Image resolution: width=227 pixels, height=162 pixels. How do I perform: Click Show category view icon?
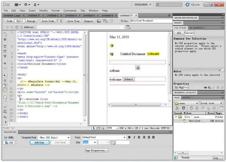(176, 87)
